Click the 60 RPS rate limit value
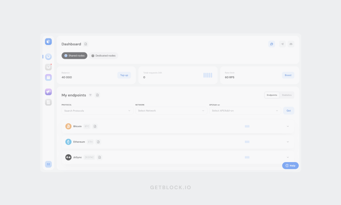This screenshot has width=341, height=205. click(230, 77)
